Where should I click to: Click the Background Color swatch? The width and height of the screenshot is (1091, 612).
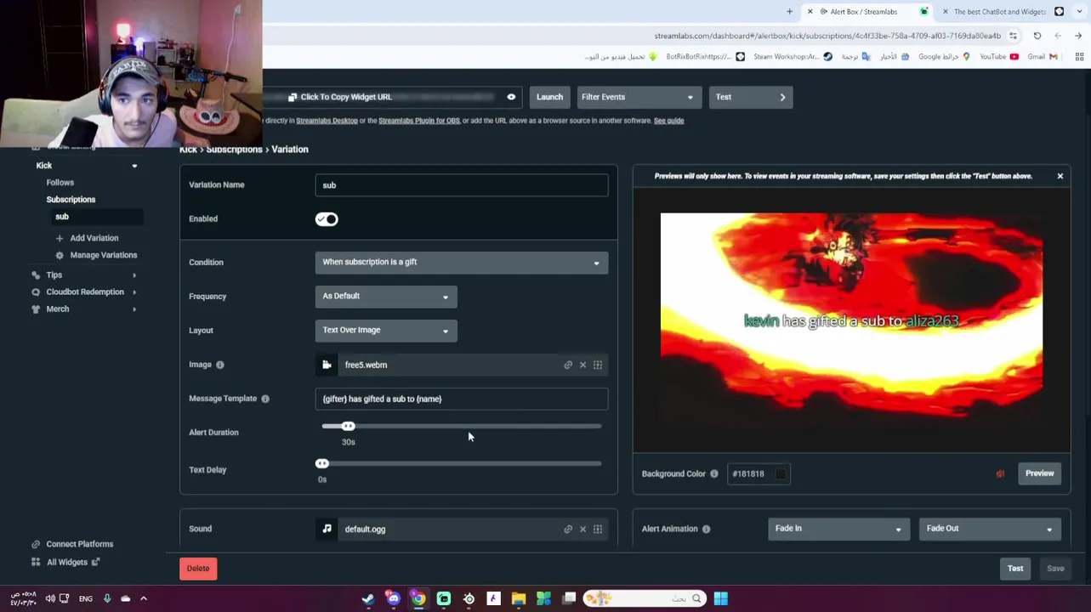click(x=781, y=473)
